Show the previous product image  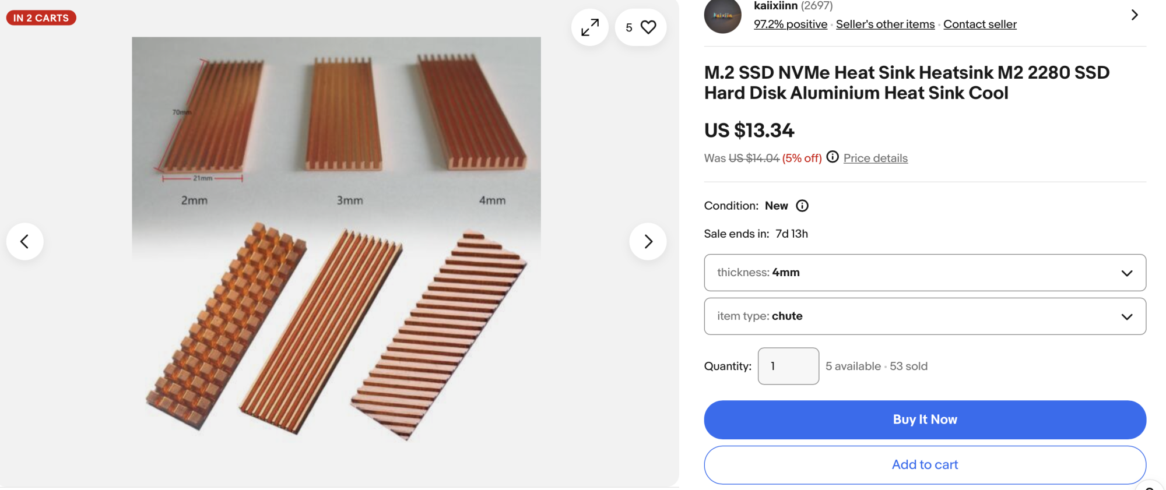25,241
